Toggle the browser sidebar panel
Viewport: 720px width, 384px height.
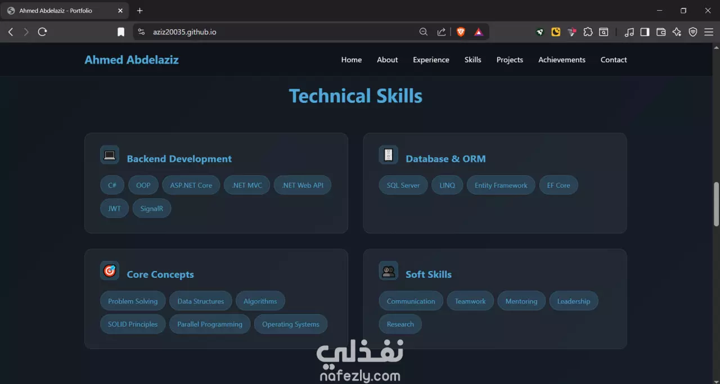[645, 32]
